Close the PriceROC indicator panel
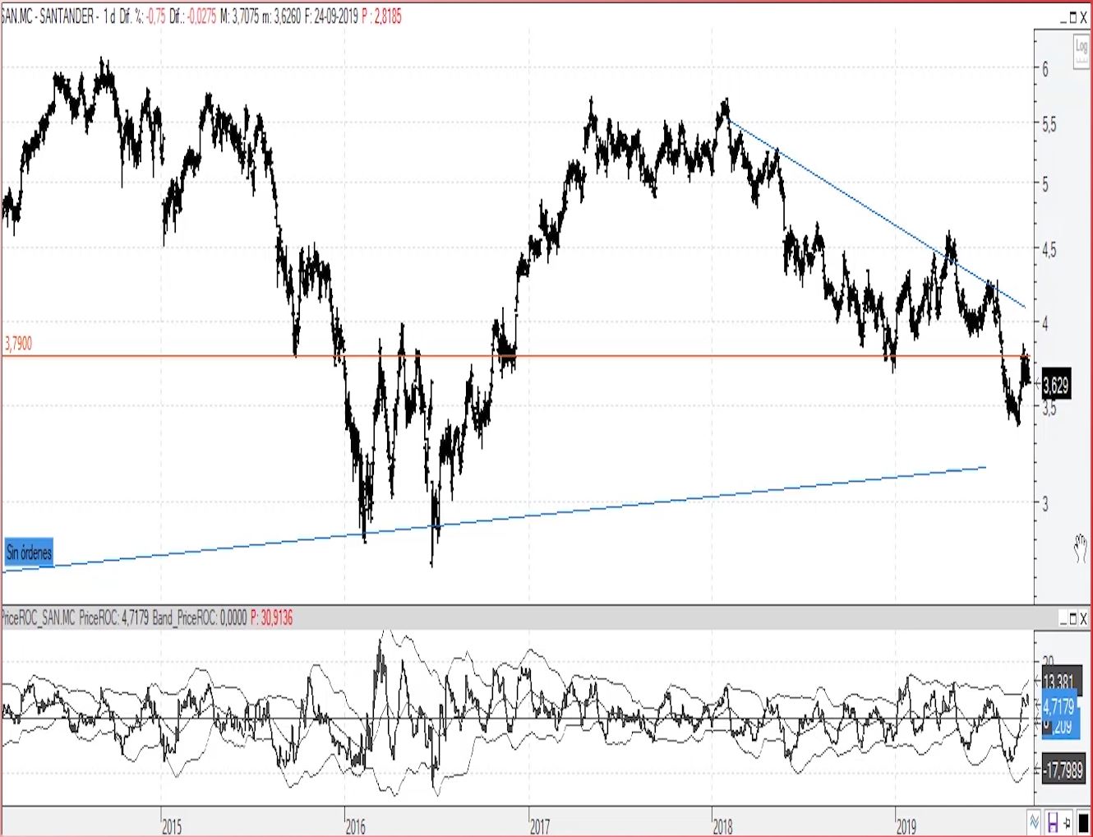1093x837 pixels. tap(1084, 618)
